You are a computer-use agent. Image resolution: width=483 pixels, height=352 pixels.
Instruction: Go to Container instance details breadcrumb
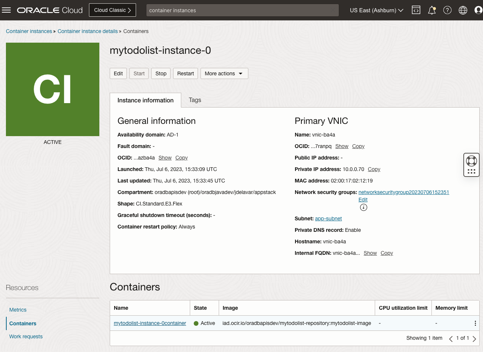[x=87, y=31]
